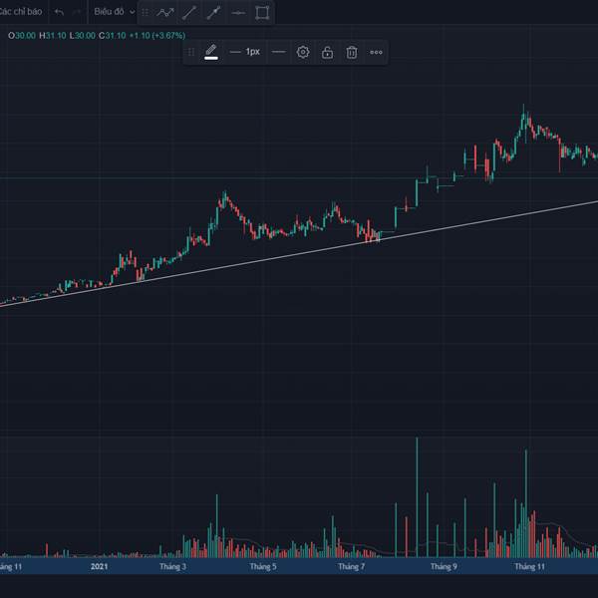Change the line color with pencil icon

[x=211, y=52]
